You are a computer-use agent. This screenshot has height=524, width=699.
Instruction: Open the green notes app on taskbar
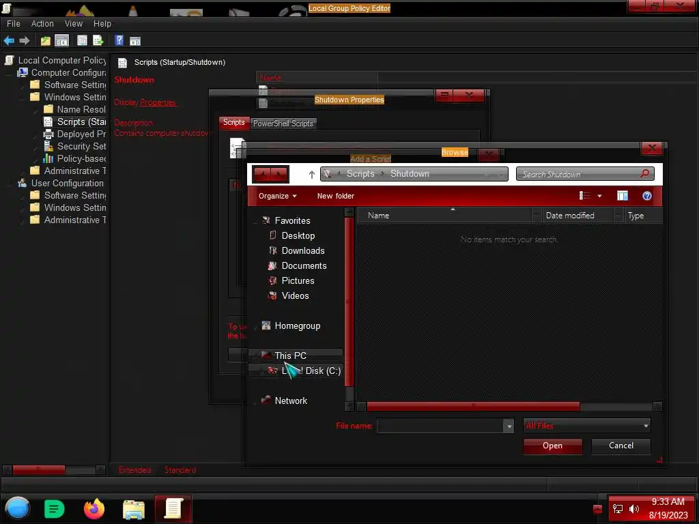55,509
